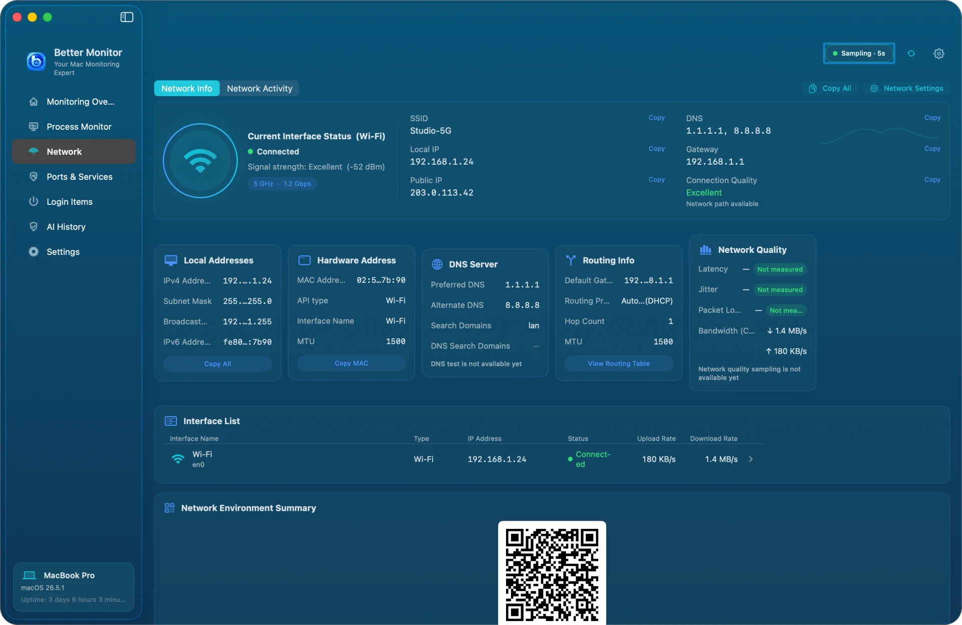
Task: Open Settings from the sidebar
Action: pos(74,252)
